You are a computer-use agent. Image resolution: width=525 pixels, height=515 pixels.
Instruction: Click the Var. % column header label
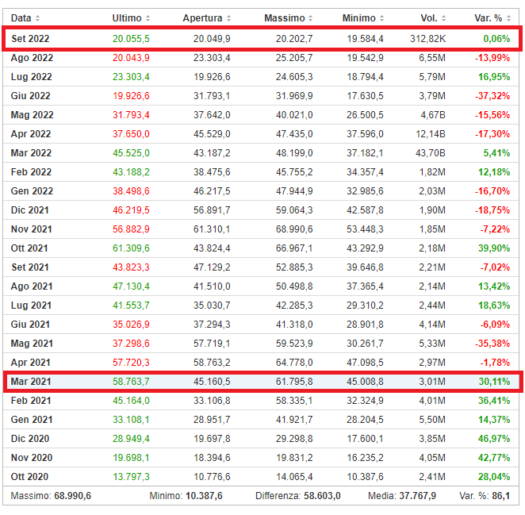489,18
